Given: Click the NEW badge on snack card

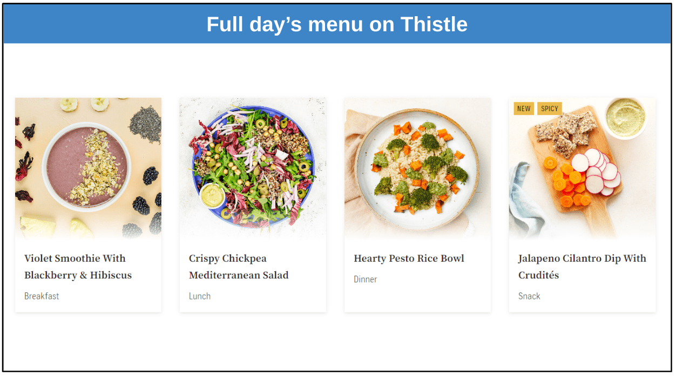Looking at the screenshot, I should click(x=524, y=108).
